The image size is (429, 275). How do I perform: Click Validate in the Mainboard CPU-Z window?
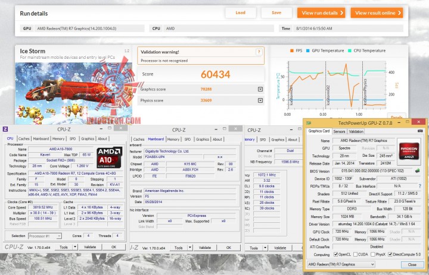pyautogui.click(x=205, y=248)
